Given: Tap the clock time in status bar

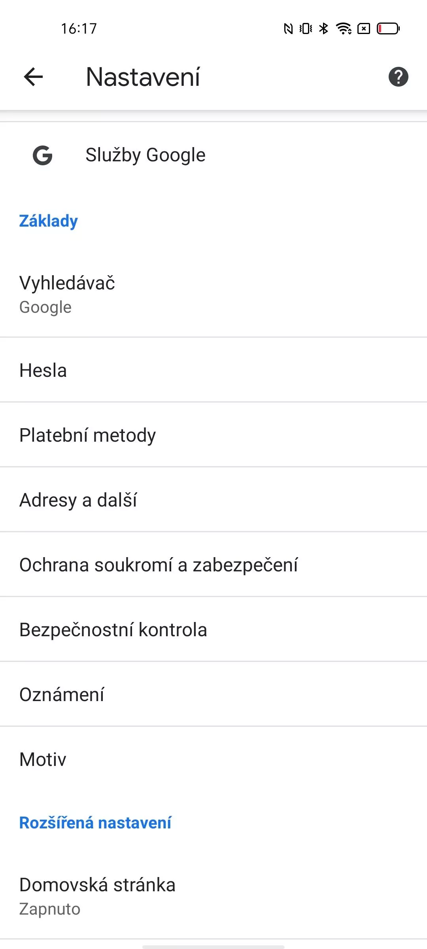Looking at the screenshot, I should pyautogui.click(x=79, y=28).
